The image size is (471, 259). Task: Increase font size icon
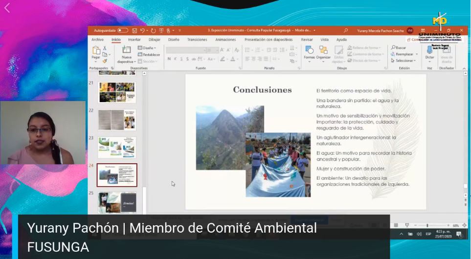[222, 50]
